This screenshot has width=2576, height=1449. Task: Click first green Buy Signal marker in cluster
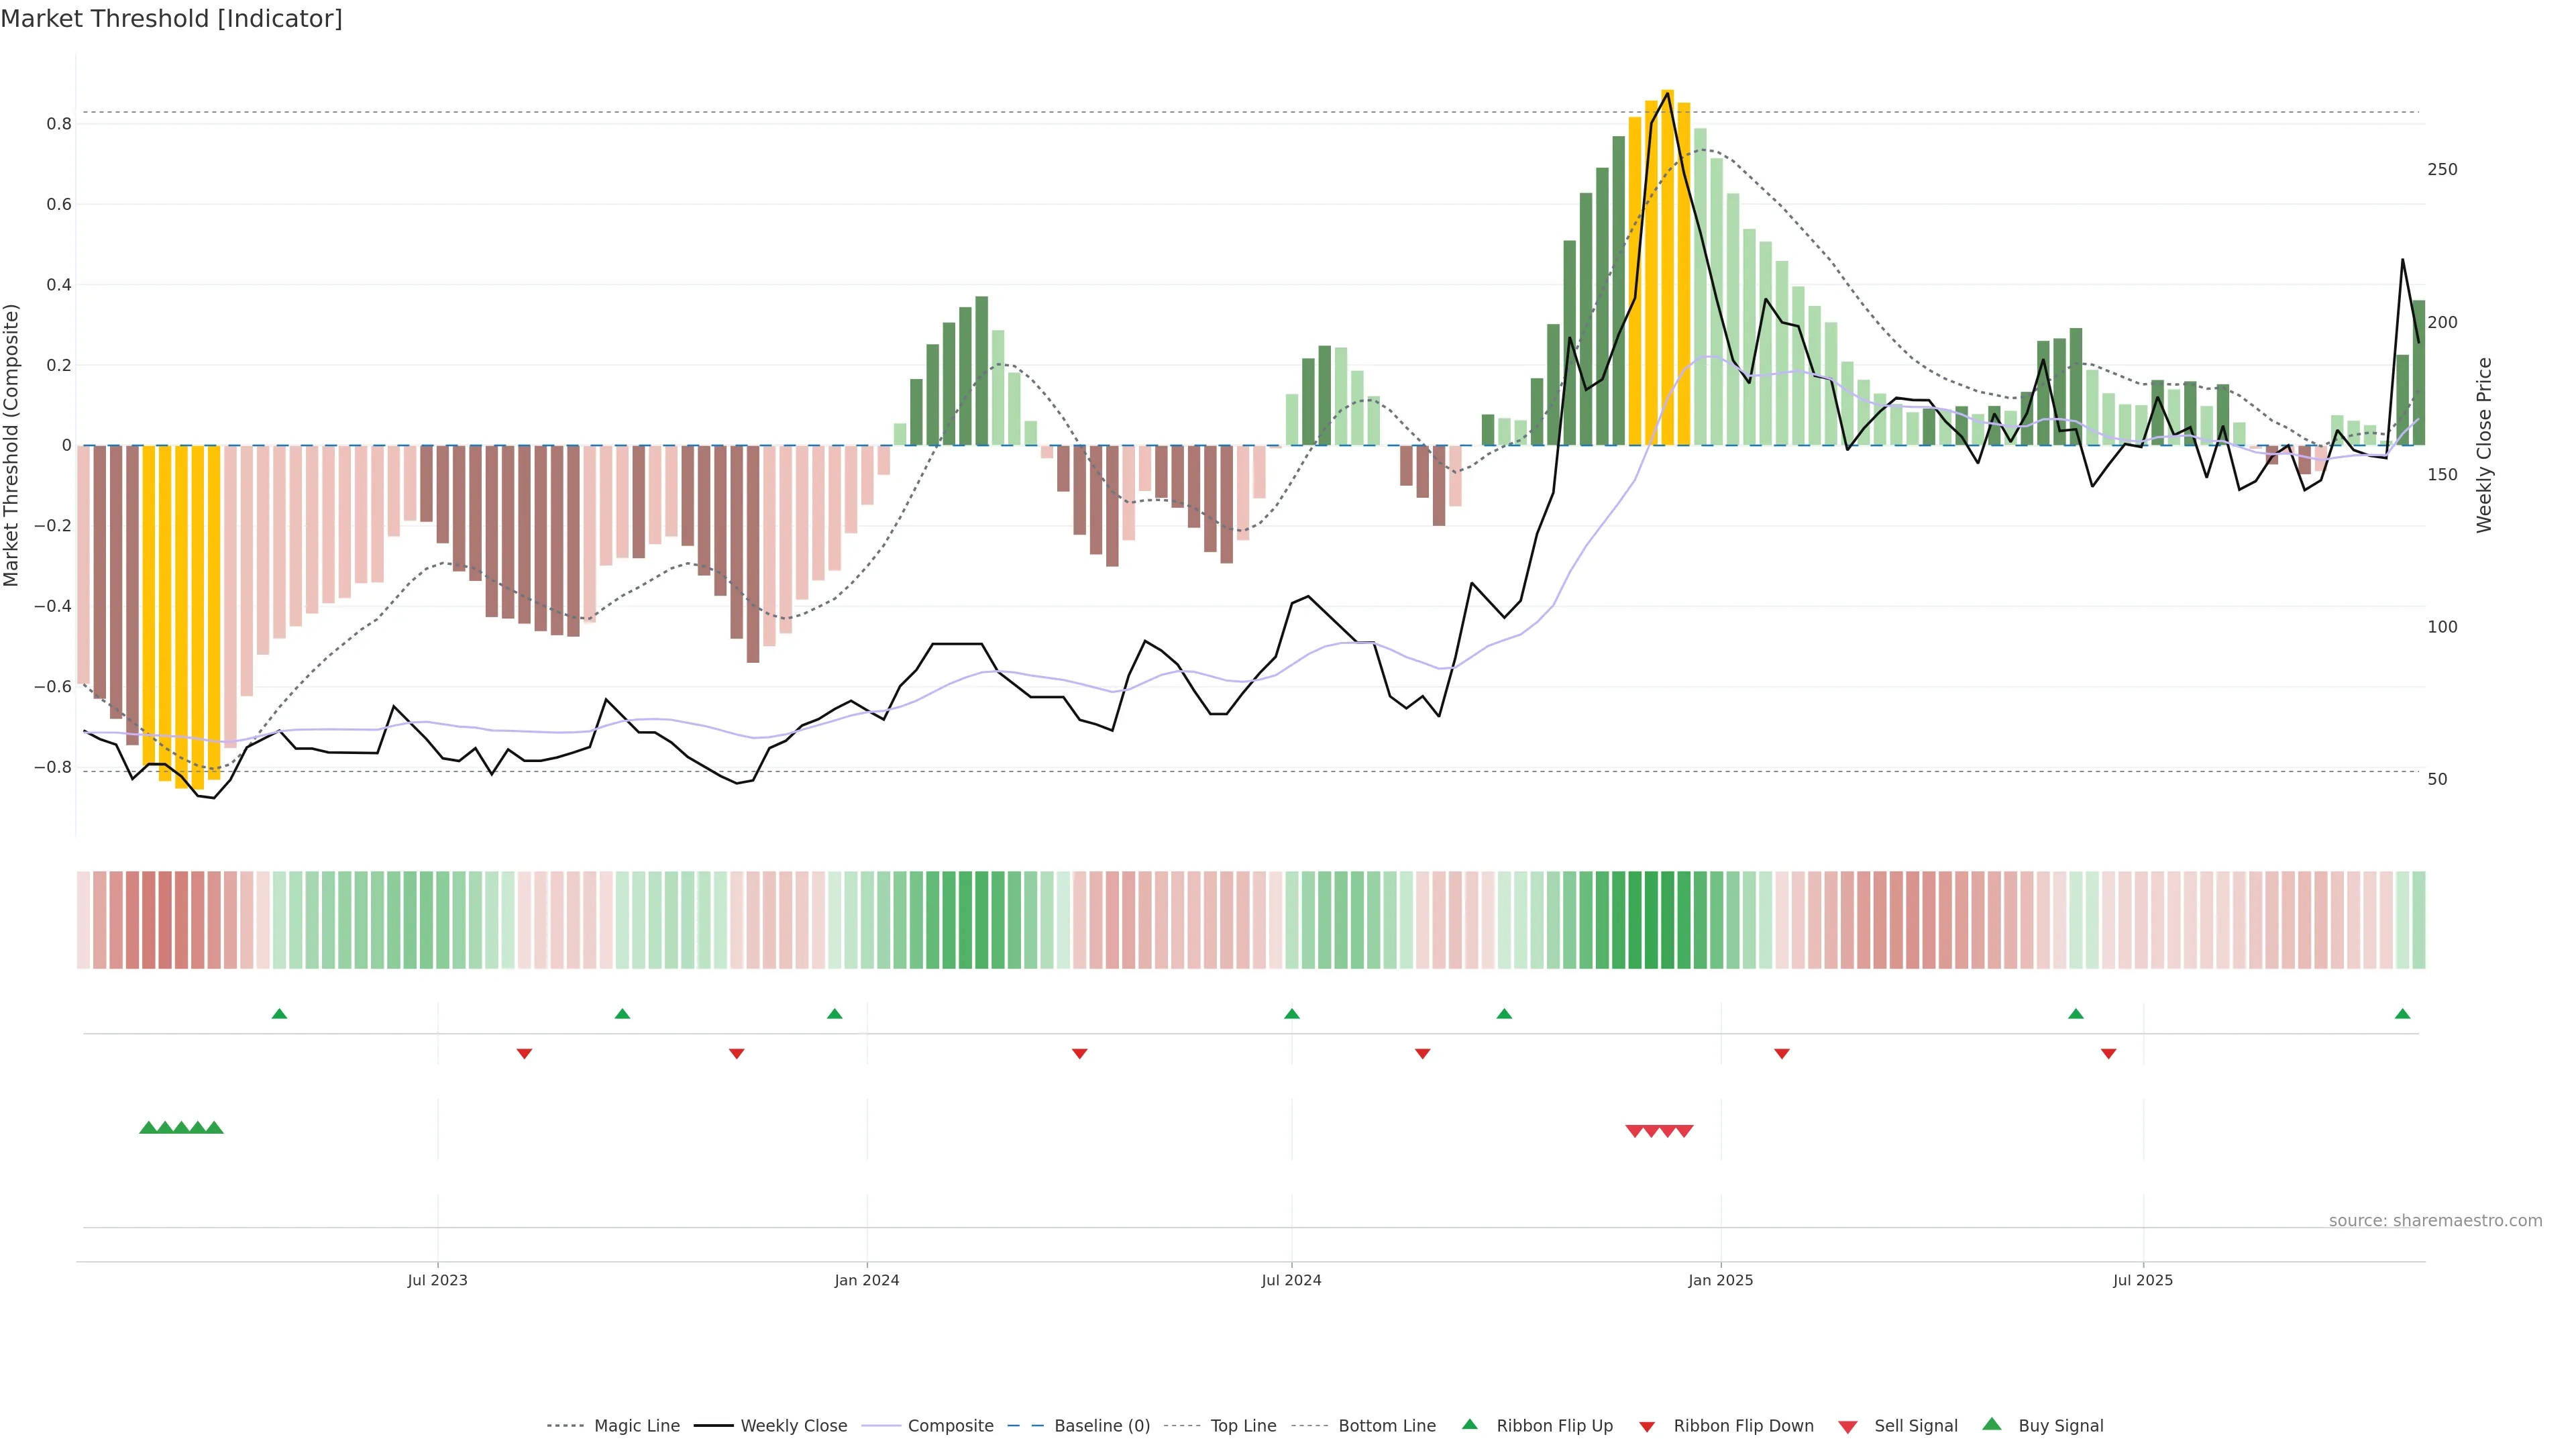click(148, 1128)
